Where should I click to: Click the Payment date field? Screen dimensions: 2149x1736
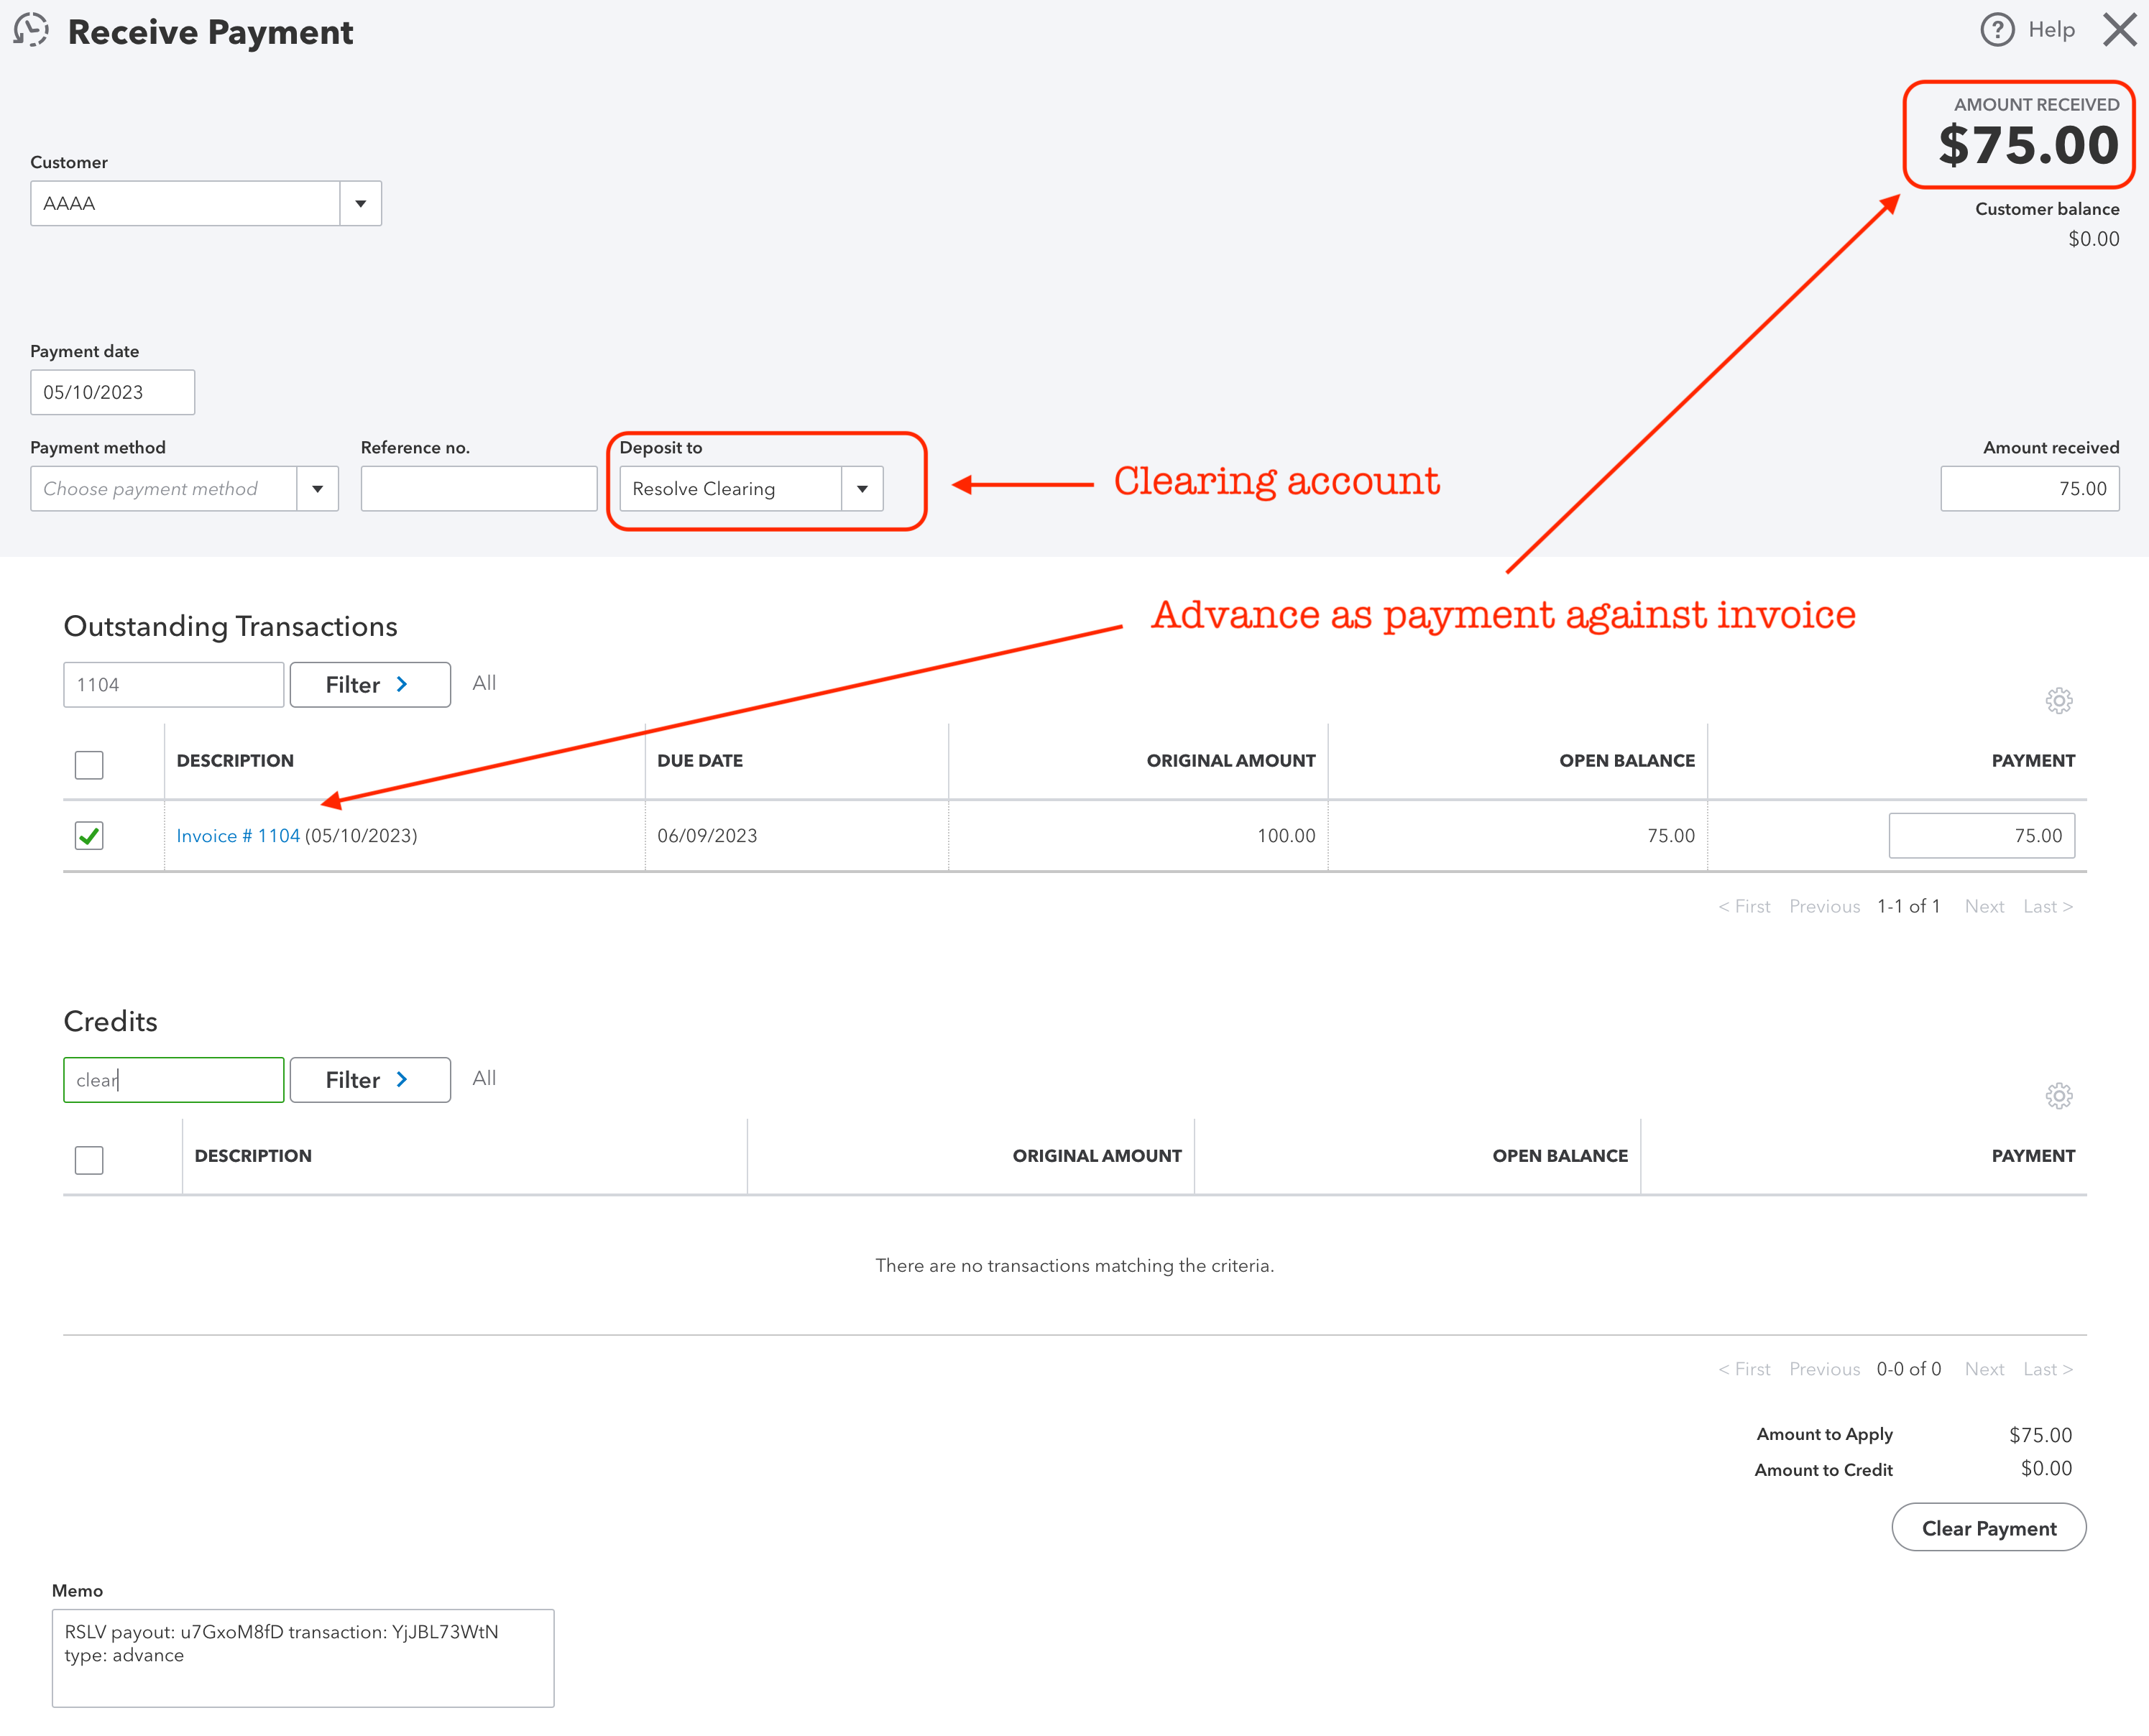[112, 392]
